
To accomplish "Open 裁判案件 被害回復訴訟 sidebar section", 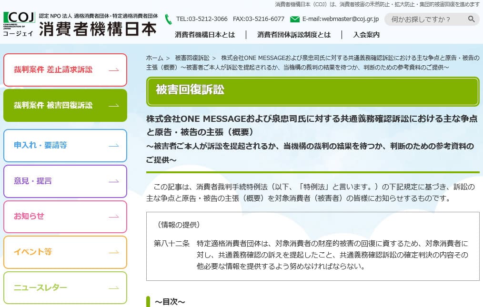I will click(65, 106).
